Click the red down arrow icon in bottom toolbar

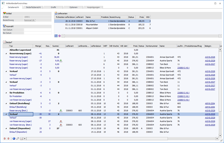5,138
